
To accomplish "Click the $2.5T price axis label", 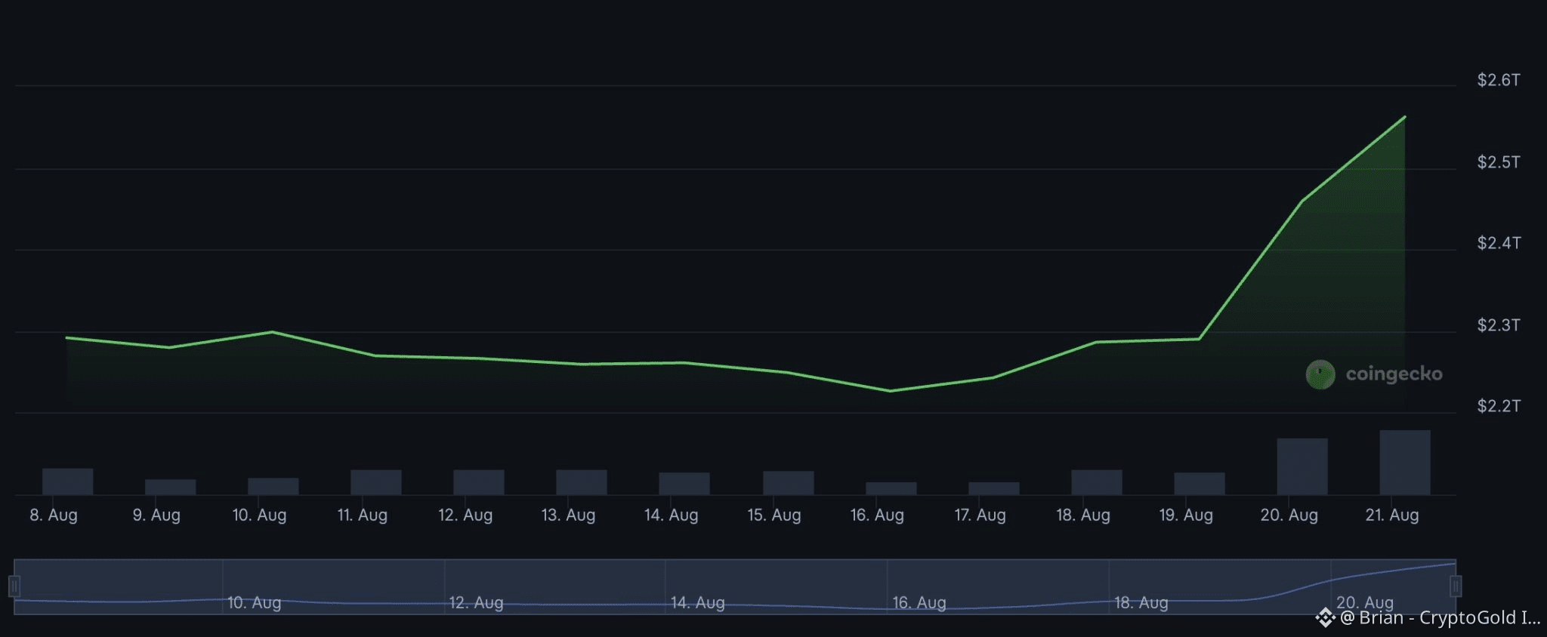I will (x=1499, y=162).
